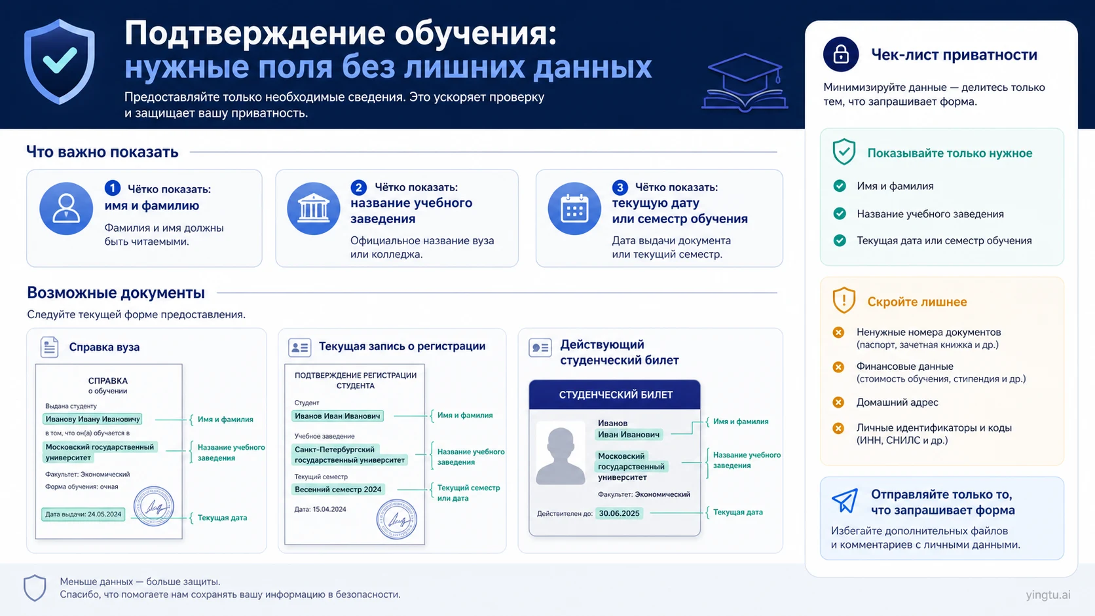Click the Справка вуза card title

point(104,347)
